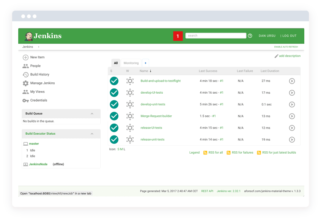Schedule a build for Build-and-upload-to-testflight

292,81
